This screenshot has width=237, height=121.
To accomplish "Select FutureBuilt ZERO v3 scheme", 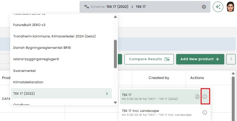I will coord(29,25).
